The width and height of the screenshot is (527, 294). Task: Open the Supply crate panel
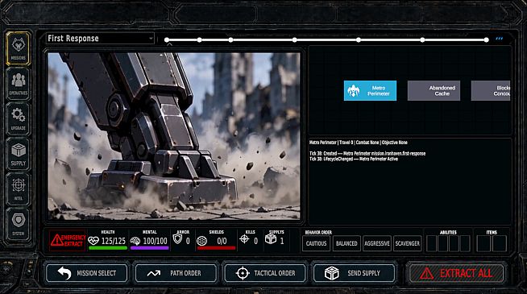click(x=19, y=154)
